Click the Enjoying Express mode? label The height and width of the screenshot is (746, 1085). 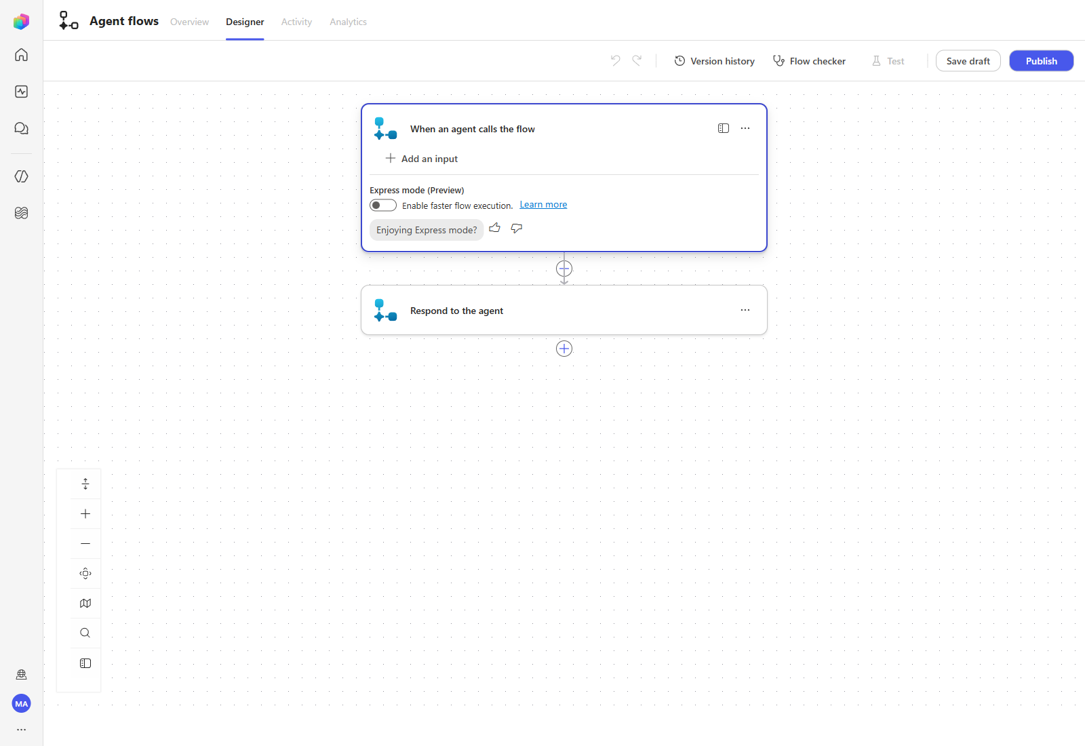click(x=427, y=230)
